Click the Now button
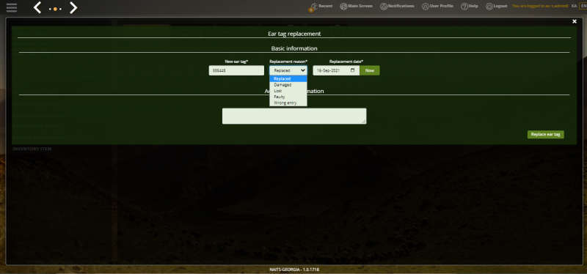The width and height of the screenshot is (587, 274). pos(370,70)
